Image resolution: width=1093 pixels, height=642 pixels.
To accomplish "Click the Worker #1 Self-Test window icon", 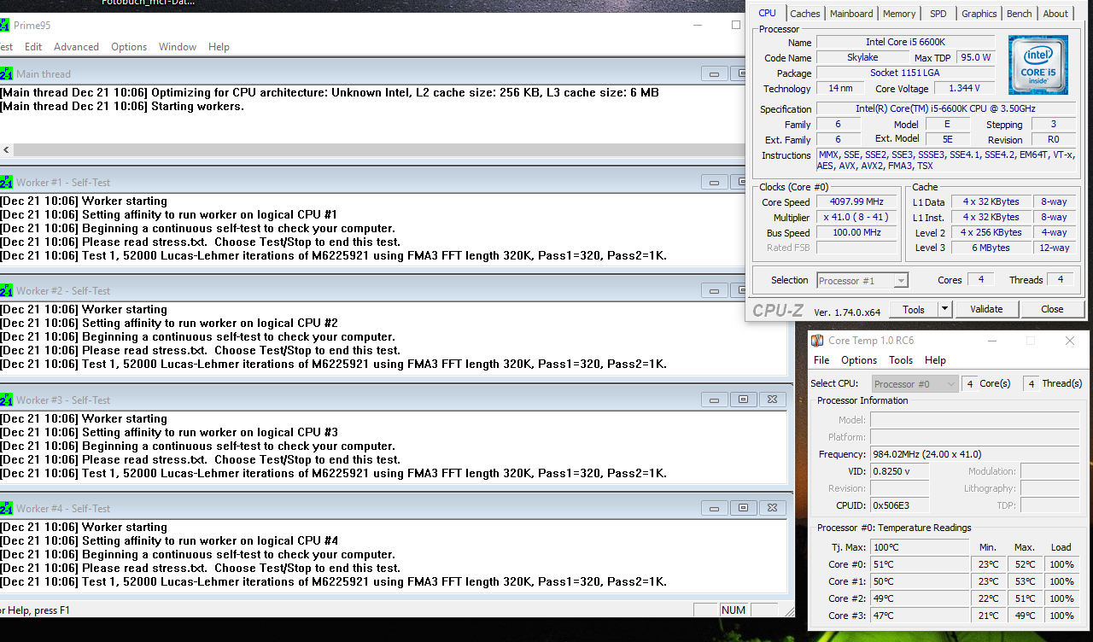I will (x=6, y=182).
